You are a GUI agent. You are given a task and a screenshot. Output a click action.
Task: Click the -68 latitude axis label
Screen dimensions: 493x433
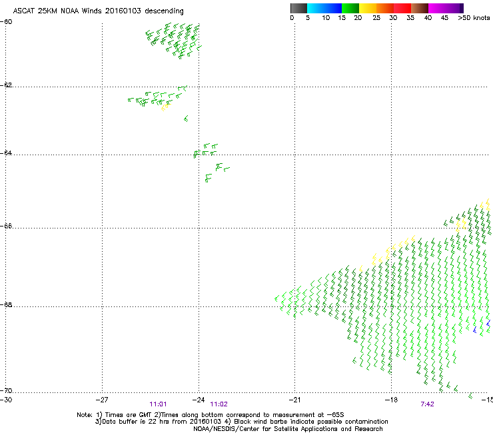[6, 304]
